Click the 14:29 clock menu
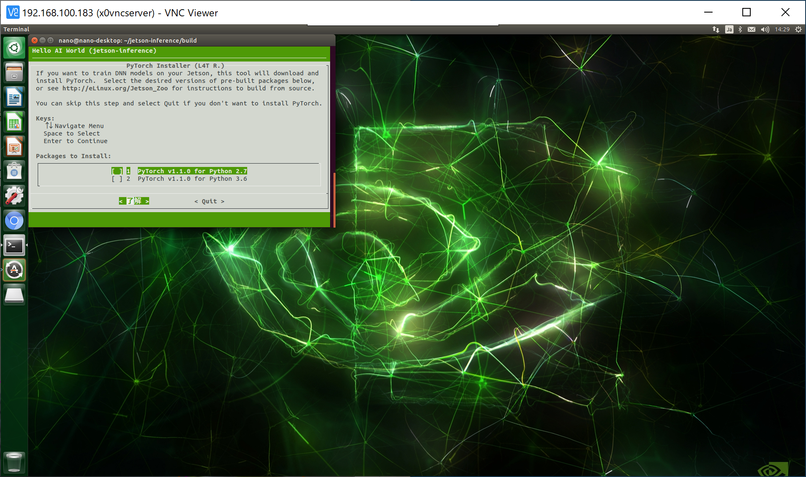 click(782, 29)
